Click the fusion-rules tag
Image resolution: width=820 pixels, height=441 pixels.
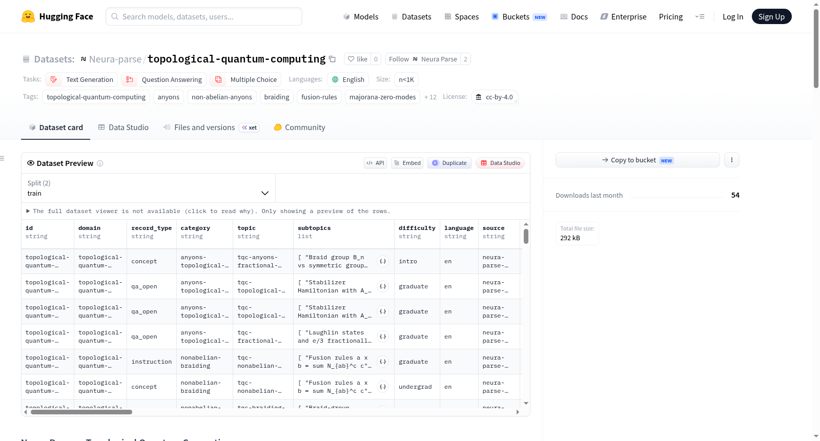[x=319, y=97]
